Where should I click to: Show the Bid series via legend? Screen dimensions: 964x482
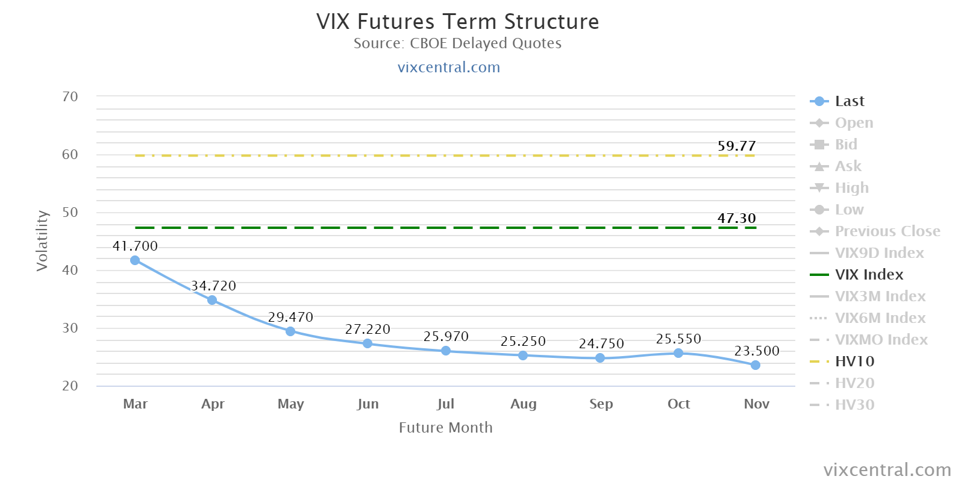(845, 145)
